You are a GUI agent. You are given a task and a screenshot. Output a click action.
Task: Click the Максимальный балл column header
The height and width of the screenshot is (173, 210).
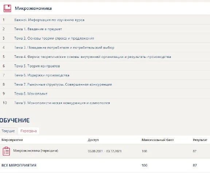click(157, 140)
